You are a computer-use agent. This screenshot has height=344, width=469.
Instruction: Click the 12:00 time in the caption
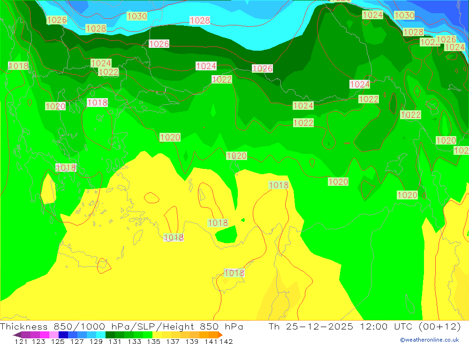[374, 326]
